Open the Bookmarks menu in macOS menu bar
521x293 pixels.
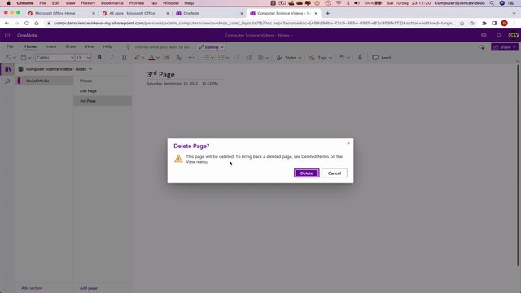(112, 3)
